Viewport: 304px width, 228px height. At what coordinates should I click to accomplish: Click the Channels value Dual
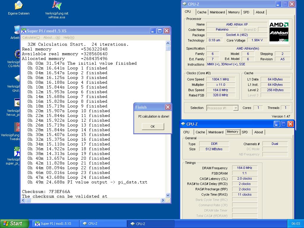[275, 144]
